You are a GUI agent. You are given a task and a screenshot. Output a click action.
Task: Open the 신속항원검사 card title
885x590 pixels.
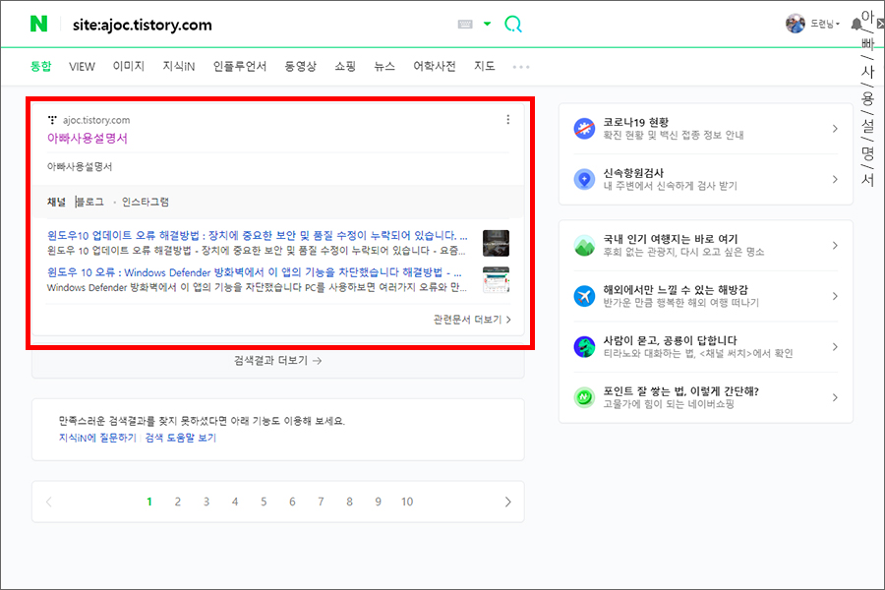tap(633, 173)
